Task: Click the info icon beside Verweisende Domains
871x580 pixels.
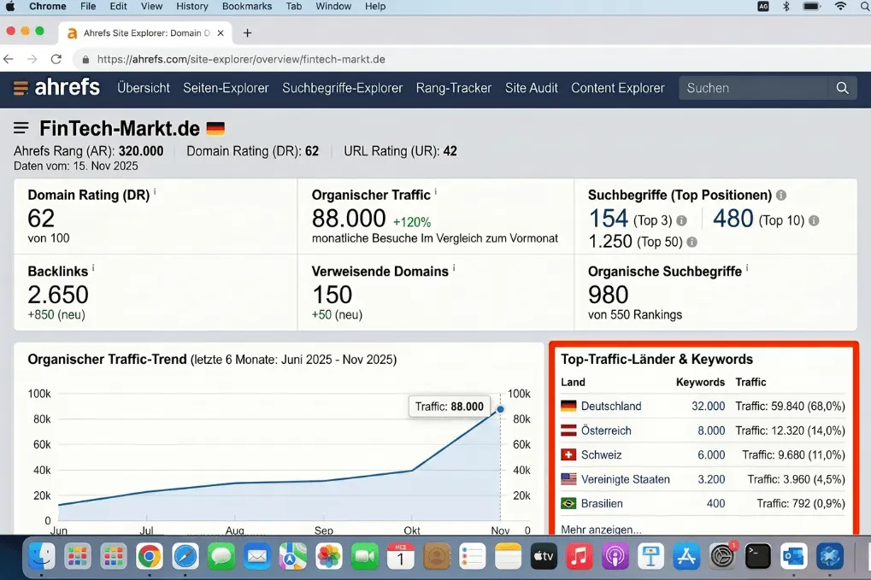Action: pyautogui.click(x=454, y=268)
